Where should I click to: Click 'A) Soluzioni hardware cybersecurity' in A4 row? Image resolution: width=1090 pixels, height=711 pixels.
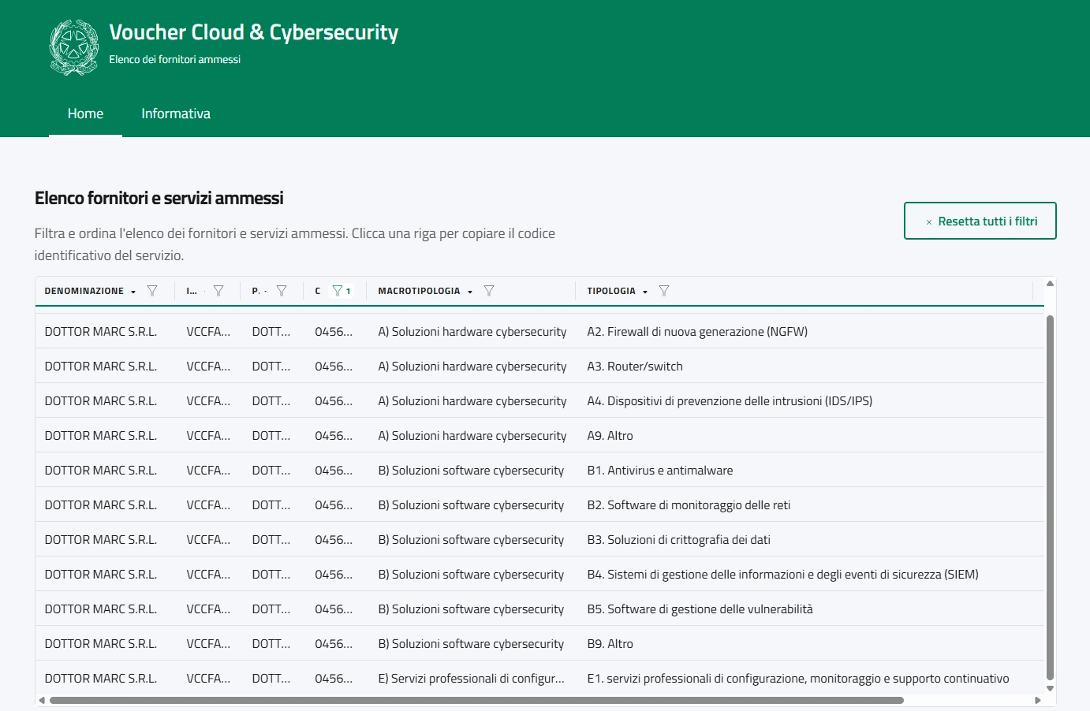[472, 401]
